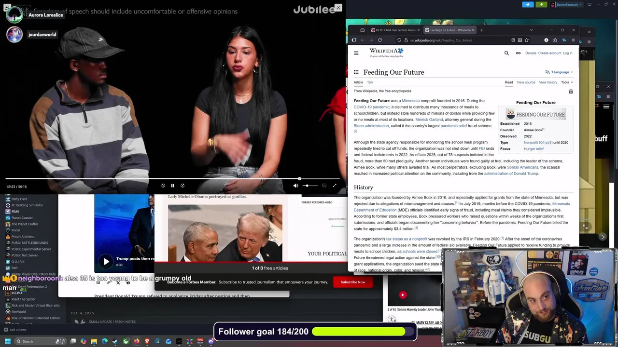This screenshot has height=347, width=618.
Task: Expand the video to fullscreen
Action: click(x=334, y=186)
